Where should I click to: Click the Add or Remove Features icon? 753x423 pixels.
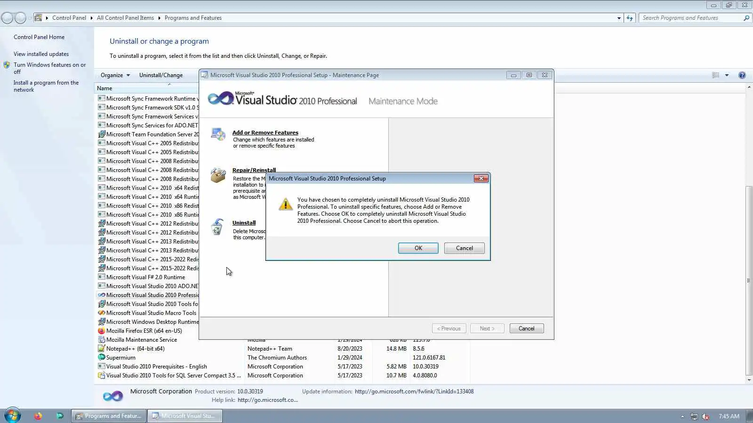(218, 134)
